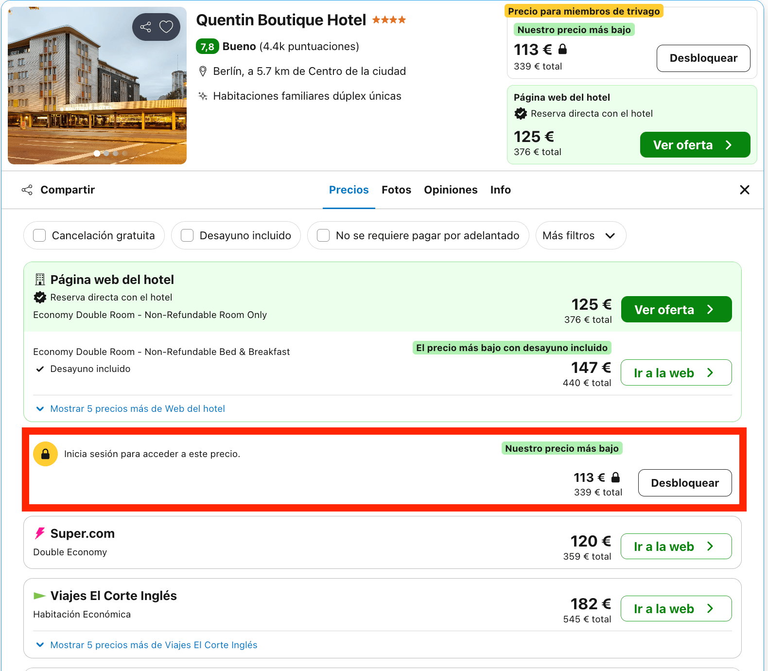Click the '359 € total' price text
The image size is (768, 671).
[x=587, y=557]
